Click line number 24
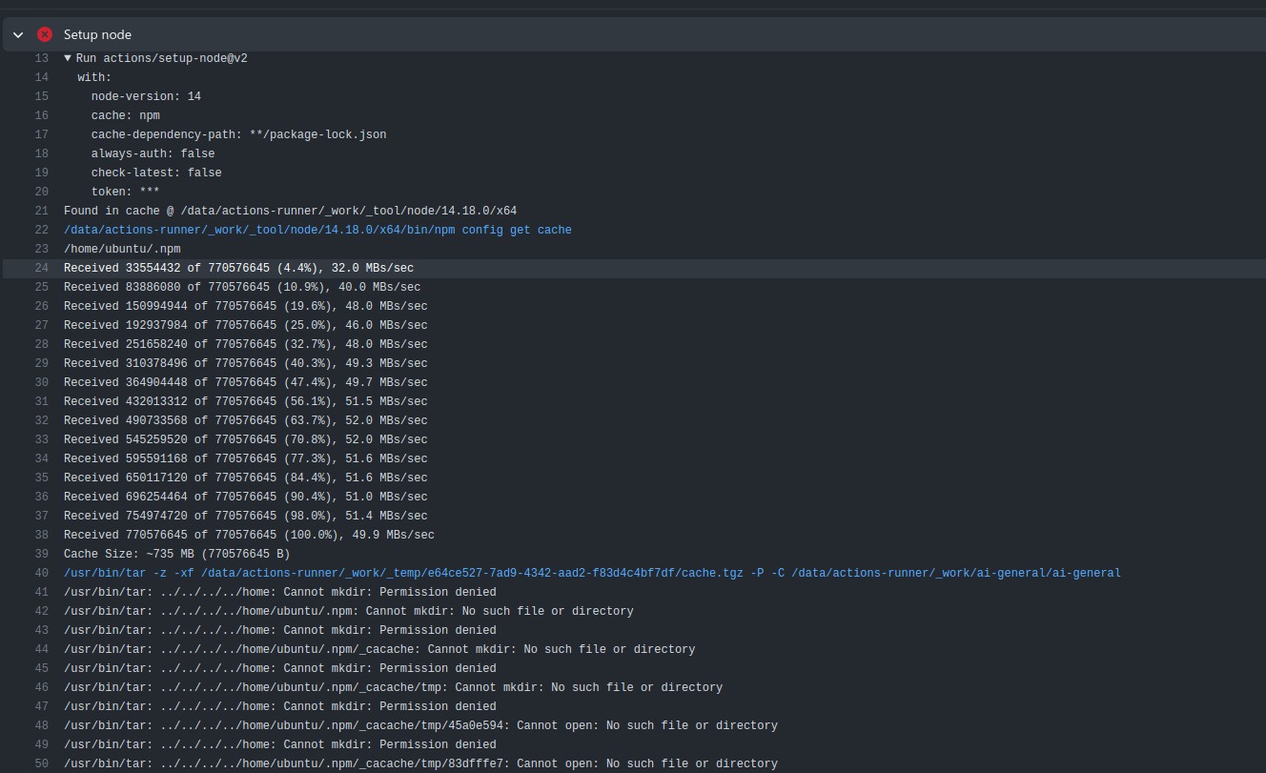This screenshot has height=773, width=1266. [x=41, y=267]
